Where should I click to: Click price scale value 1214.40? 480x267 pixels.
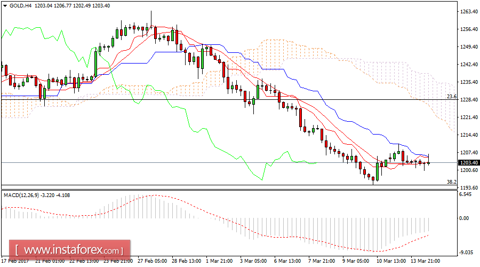click(469, 135)
